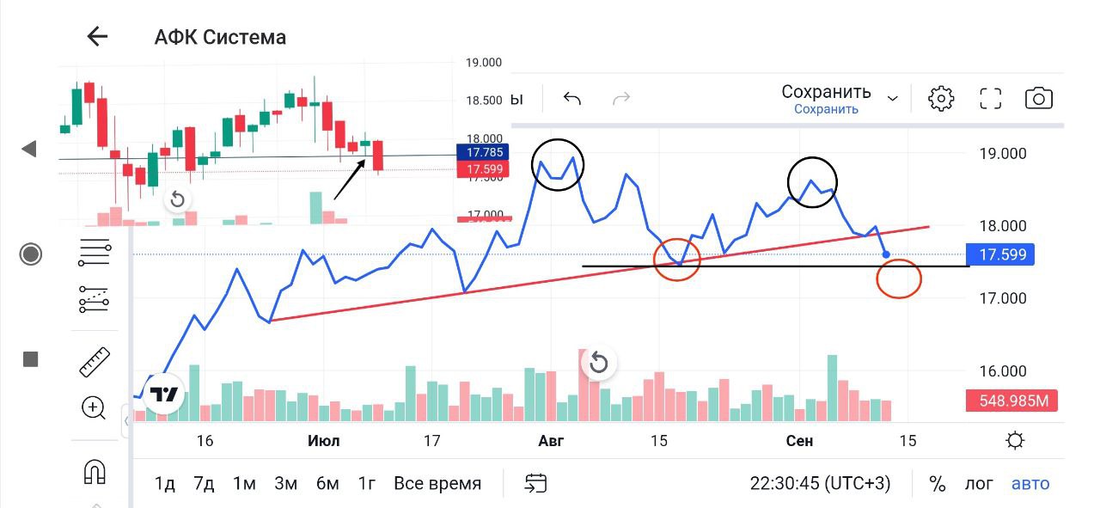Toggle logarithmic scale (лог)
The height and width of the screenshot is (508, 1100).
pyautogui.click(x=978, y=483)
